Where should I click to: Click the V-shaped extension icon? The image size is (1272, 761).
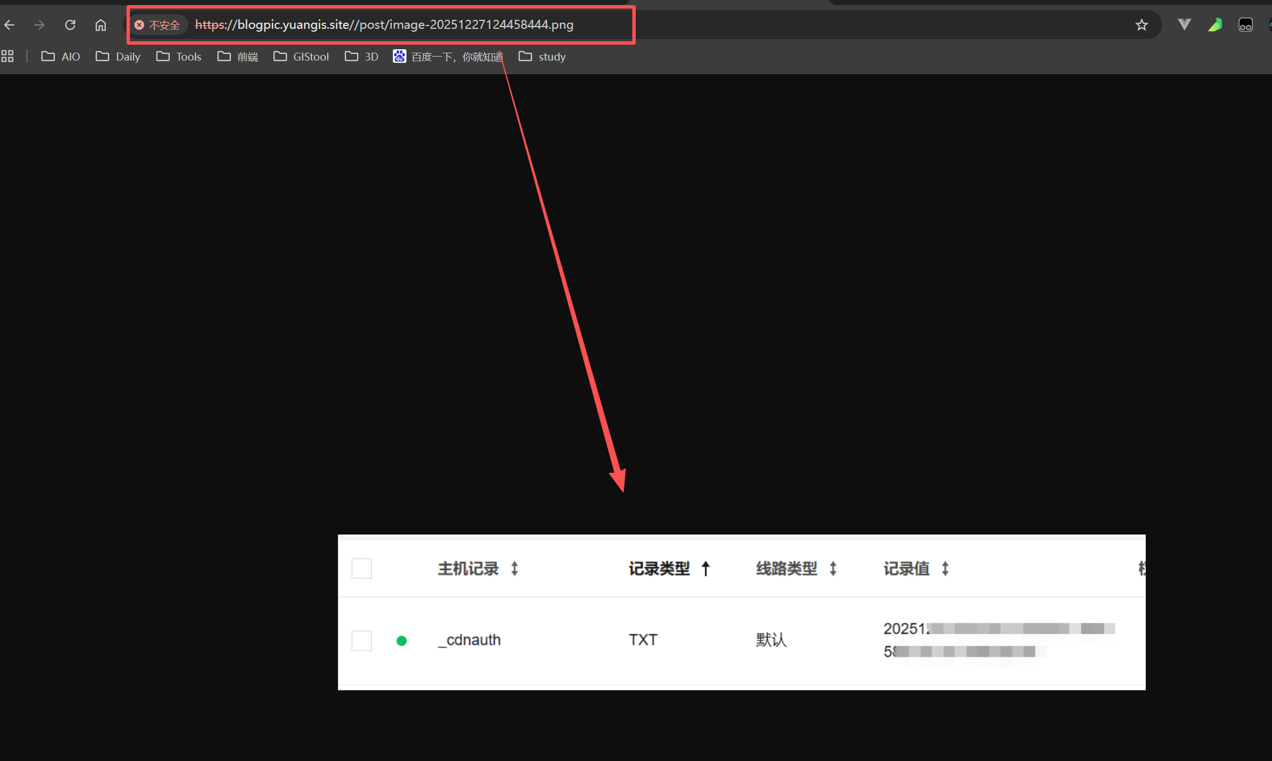[x=1184, y=25]
